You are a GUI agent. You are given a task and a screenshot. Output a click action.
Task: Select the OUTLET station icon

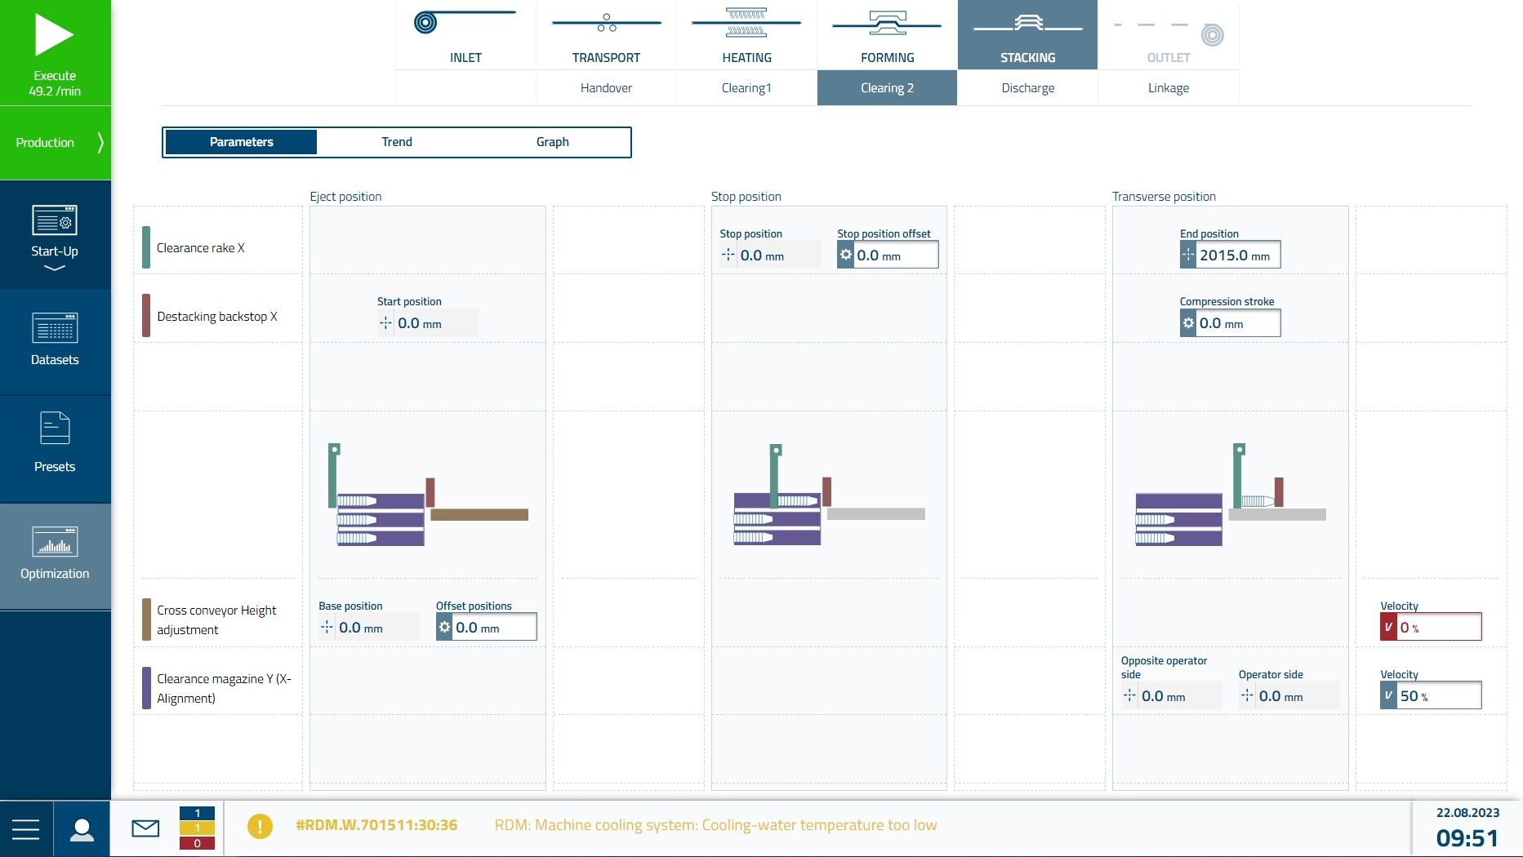tap(1168, 33)
